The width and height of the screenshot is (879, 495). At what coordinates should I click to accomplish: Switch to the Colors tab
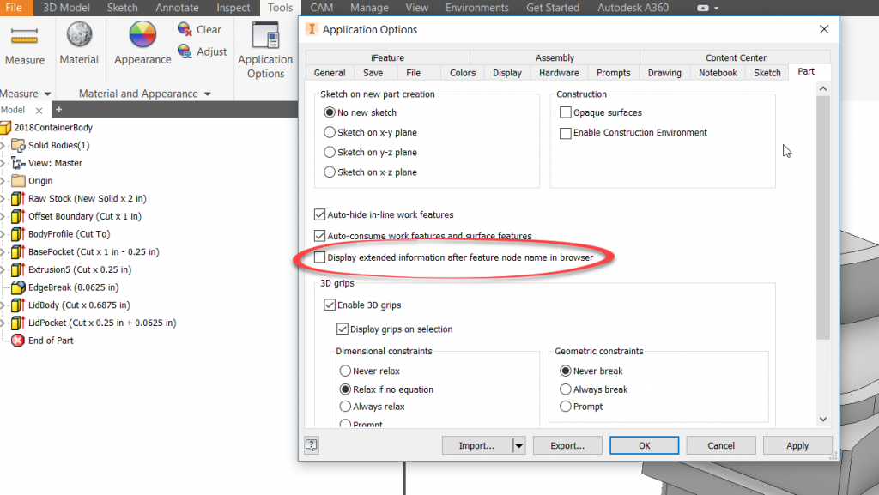[x=462, y=73]
